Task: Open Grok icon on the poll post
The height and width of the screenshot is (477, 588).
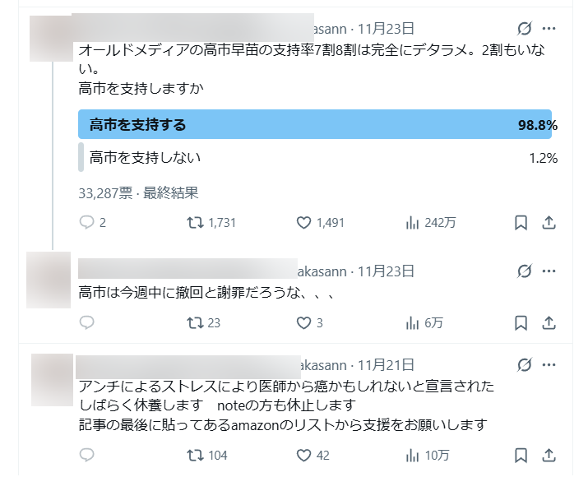Action: (x=524, y=29)
